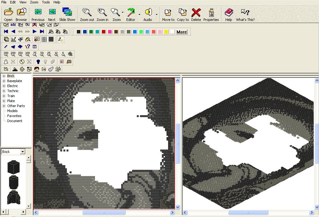Click the Browse magnifier folder icon
The height and width of the screenshot is (217, 319).
(x=21, y=12)
